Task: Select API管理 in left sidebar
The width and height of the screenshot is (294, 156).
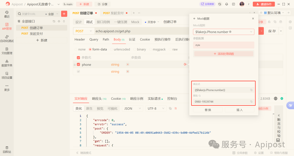Action: pos(7,26)
